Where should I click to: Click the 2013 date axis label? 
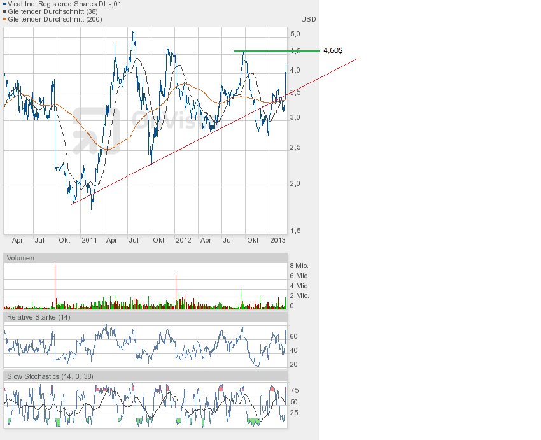[x=278, y=240]
